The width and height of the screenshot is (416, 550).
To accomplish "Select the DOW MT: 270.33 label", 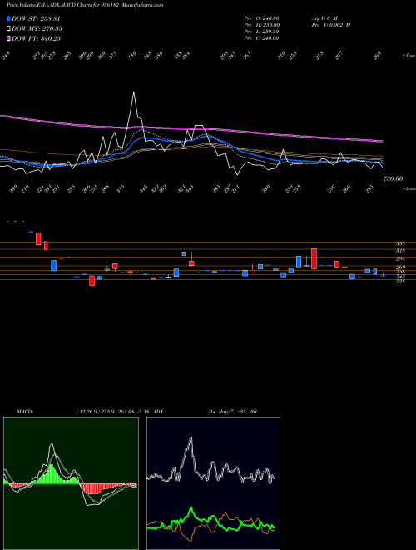I will pyautogui.click(x=37, y=28).
